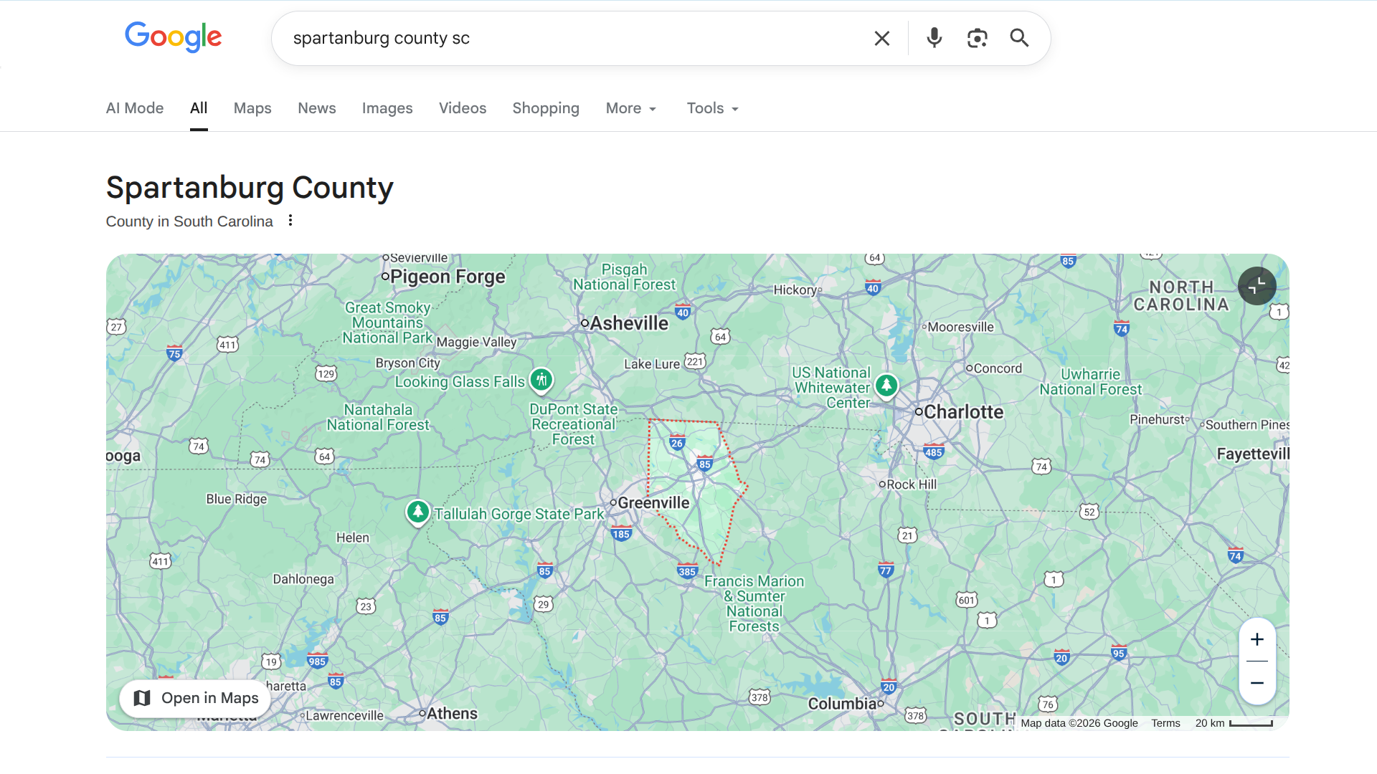Image resolution: width=1377 pixels, height=774 pixels.
Task: Expand the More search filters dropdown
Action: point(631,108)
